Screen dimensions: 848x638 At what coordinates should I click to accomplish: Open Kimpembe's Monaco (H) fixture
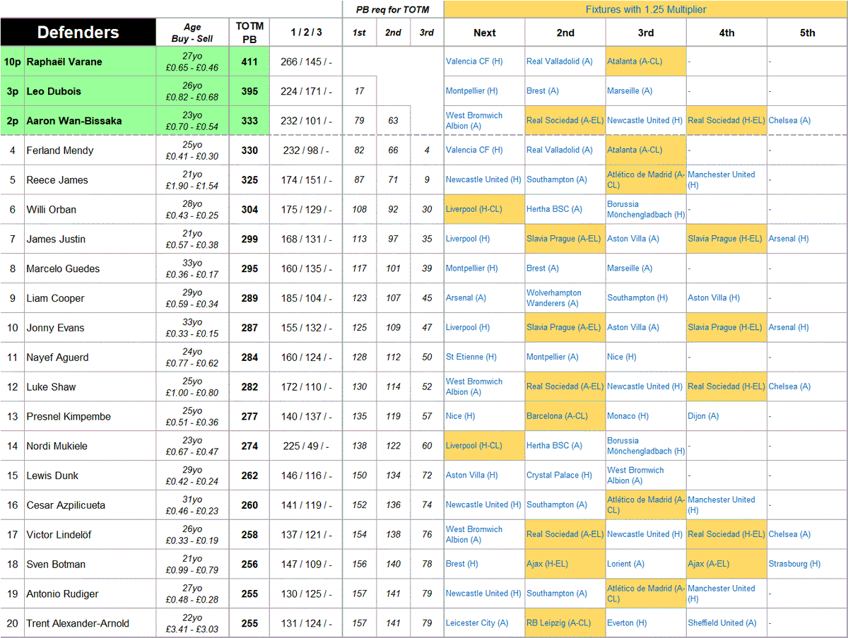(628, 416)
